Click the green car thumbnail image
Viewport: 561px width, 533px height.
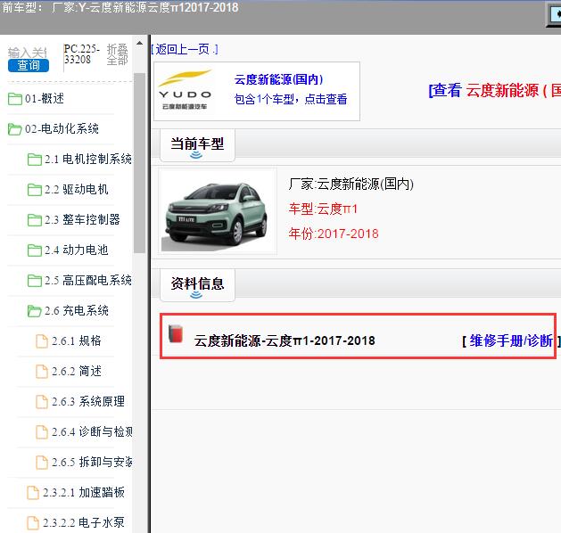pyautogui.click(x=218, y=211)
